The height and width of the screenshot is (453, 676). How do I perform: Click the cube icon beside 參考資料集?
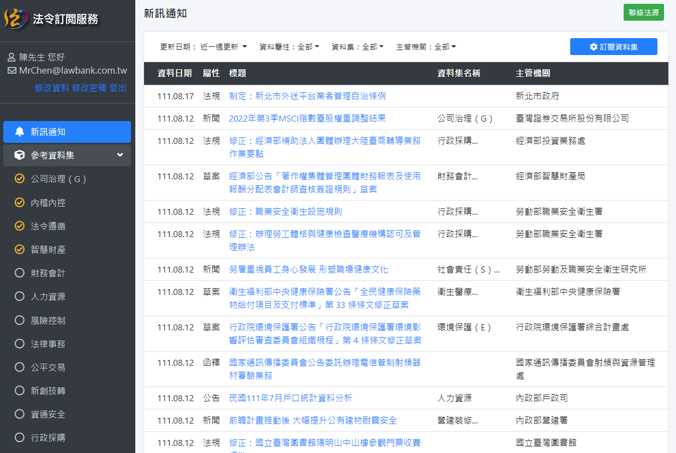(x=20, y=155)
